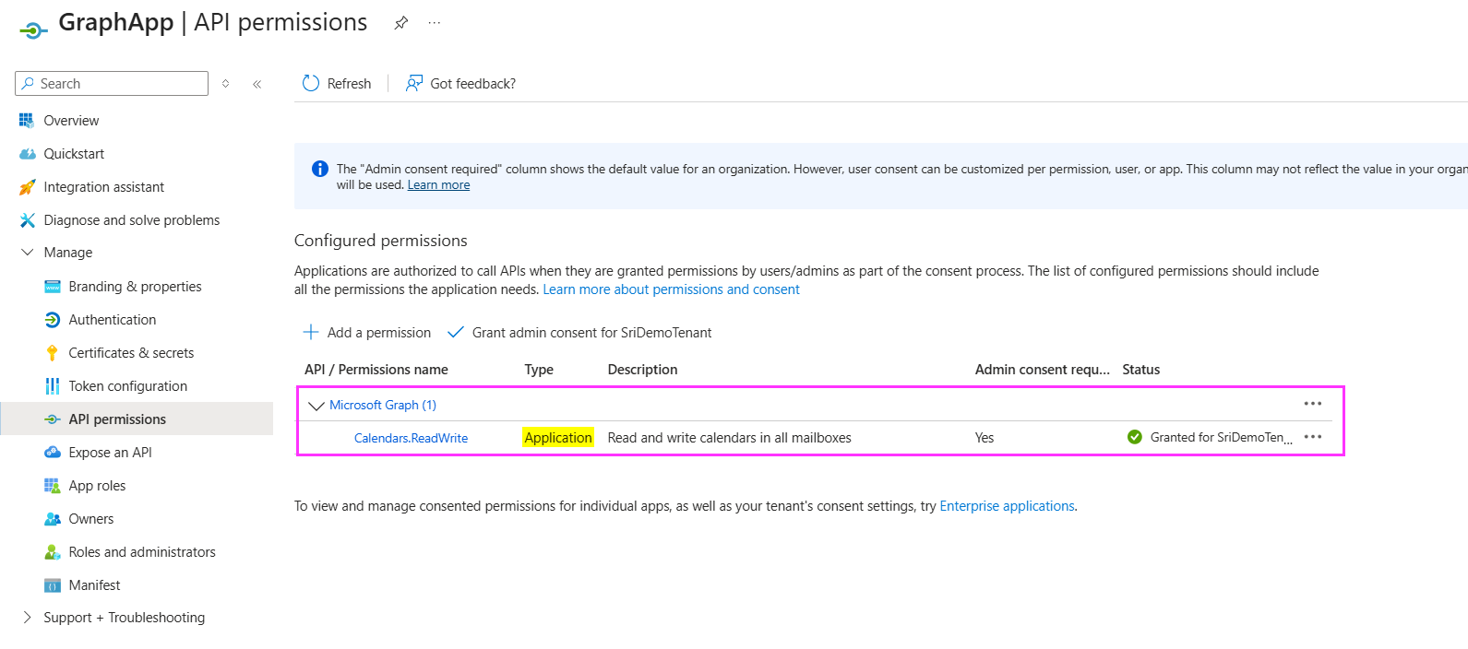Open the Learn more link in banner
Image resolution: width=1468 pixels, height=649 pixels.
438,185
